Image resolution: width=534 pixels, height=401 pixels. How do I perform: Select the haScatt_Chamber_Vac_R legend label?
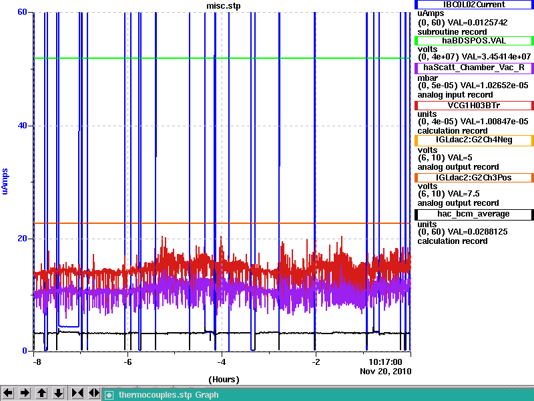[474, 68]
